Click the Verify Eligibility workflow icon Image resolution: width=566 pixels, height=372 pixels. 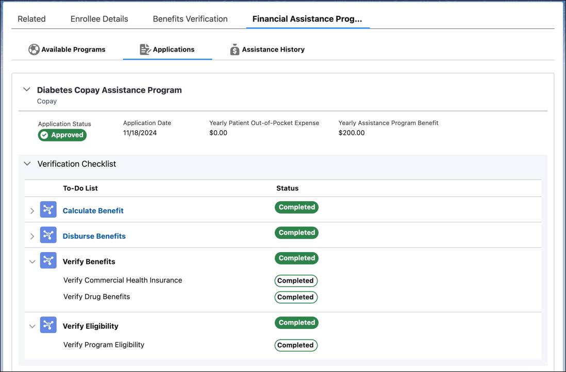(x=48, y=326)
